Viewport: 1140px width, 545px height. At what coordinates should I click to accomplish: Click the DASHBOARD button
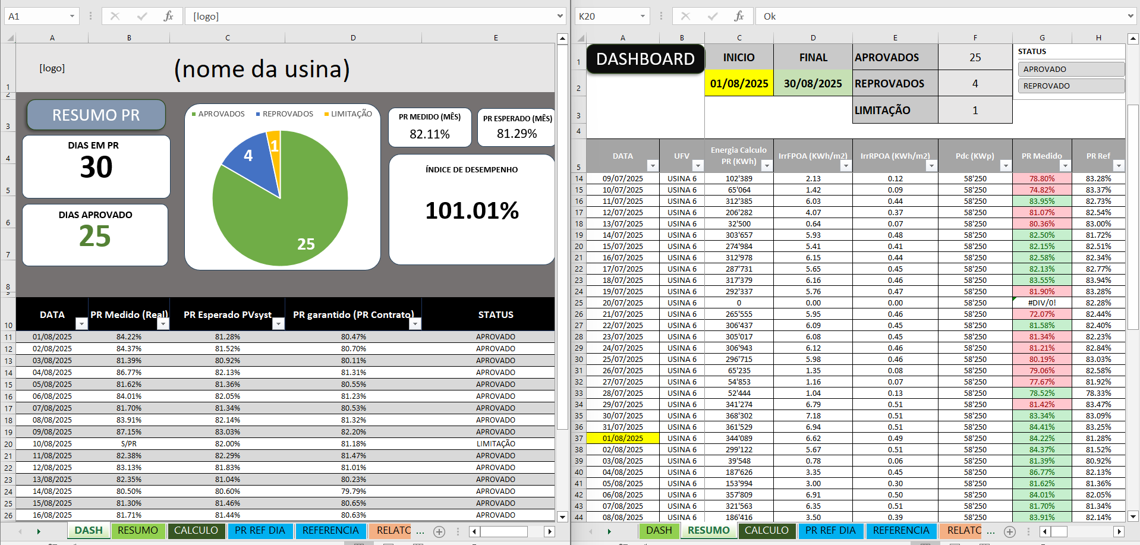pyautogui.click(x=644, y=59)
